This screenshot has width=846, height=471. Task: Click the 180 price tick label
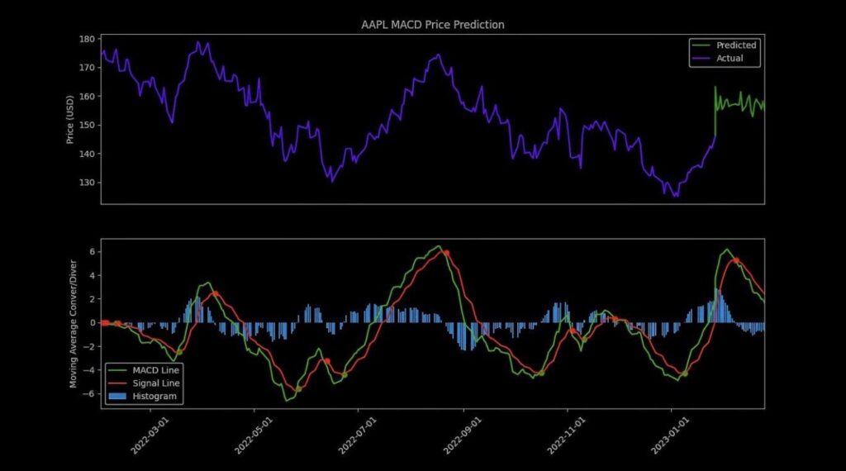[88, 39]
